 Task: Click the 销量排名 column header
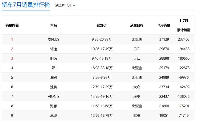click(x=12, y=25)
